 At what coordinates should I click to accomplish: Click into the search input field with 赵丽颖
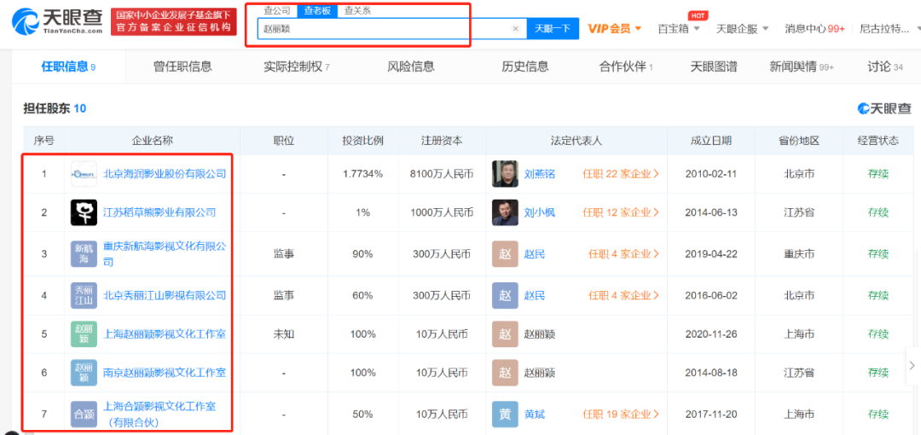click(x=384, y=29)
